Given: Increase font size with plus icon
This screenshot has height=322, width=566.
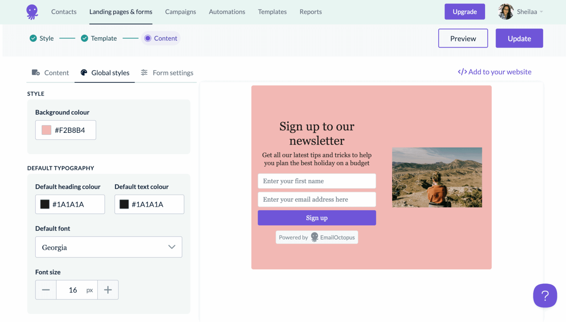Looking at the screenshot, I should 108,290.
